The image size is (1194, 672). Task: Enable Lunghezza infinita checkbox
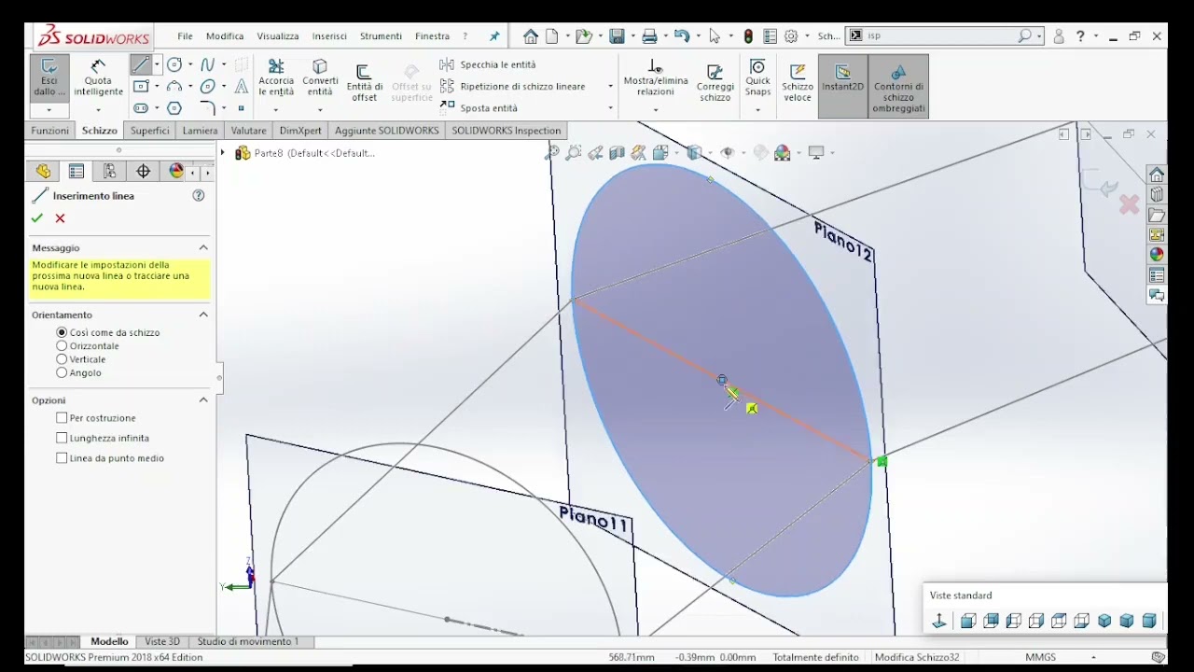tap(62, 438)
